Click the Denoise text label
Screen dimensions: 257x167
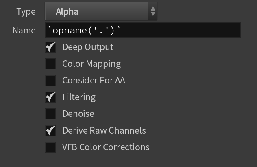78,114
